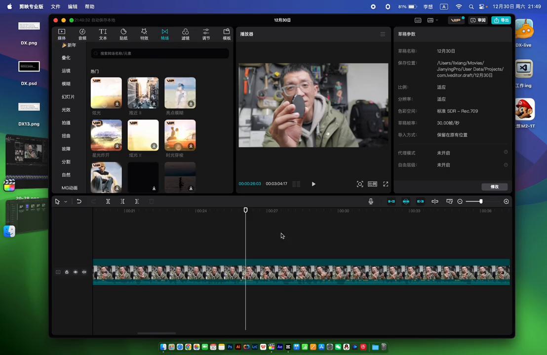Click the transition search input field
Screen dimensions: 547x355
[x=160, y=53]
